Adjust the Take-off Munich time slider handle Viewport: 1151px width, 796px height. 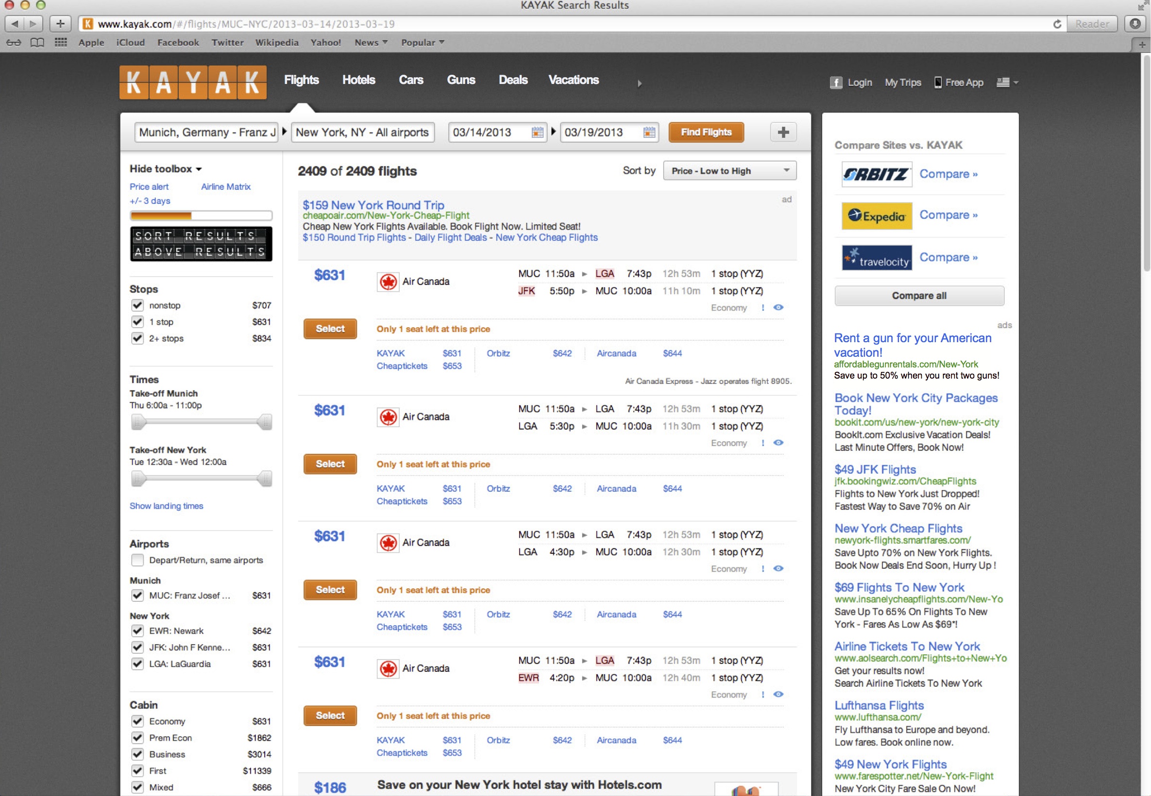tap(138, 422)
